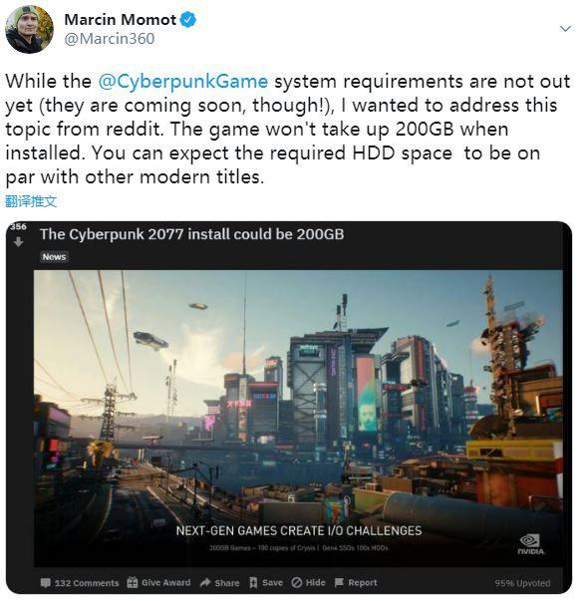Click the Marcin Momot display name

(121, 20)
